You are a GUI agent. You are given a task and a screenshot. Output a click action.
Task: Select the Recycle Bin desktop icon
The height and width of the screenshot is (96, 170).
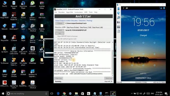[5, 38]
